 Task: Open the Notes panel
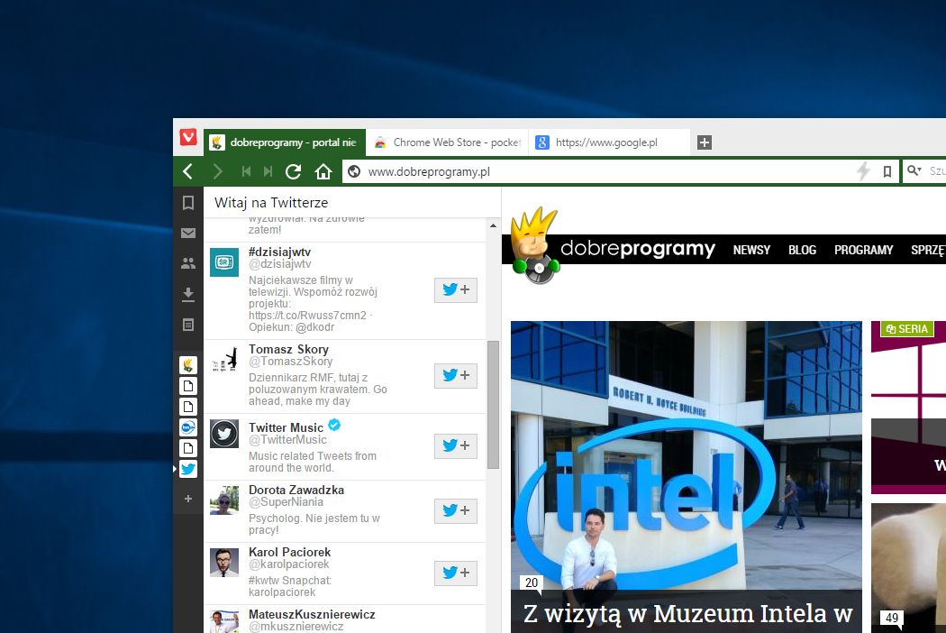[188, 325]
